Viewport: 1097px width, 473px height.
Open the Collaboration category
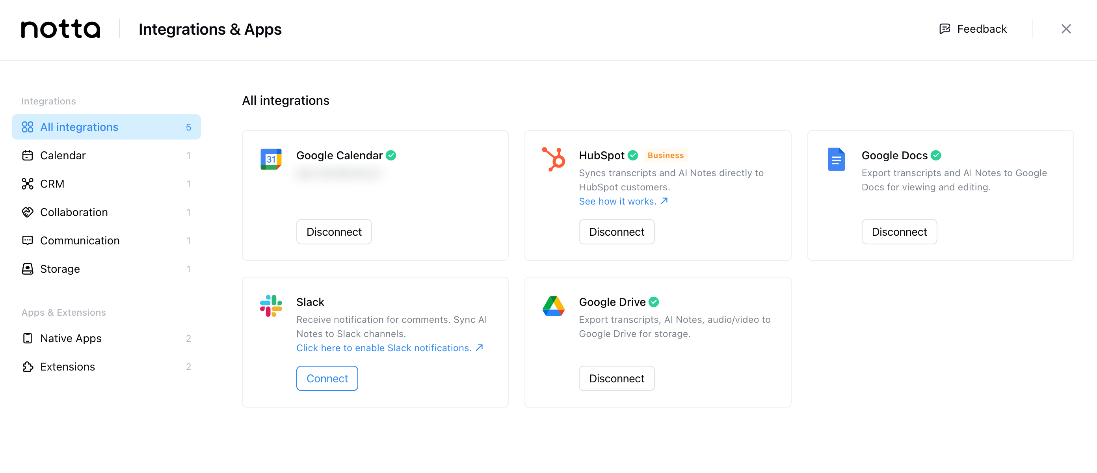click(106, 212)
